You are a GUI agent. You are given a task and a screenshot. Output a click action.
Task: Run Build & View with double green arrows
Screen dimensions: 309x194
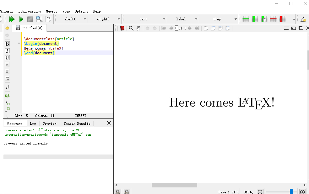point(12,19)
